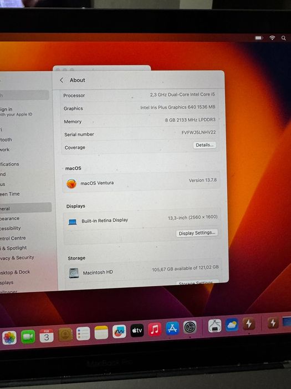The height and width of the screenshot is (389, 291).
Task: Click serial number FVFWJ5LNHV22
Action: 198,132
